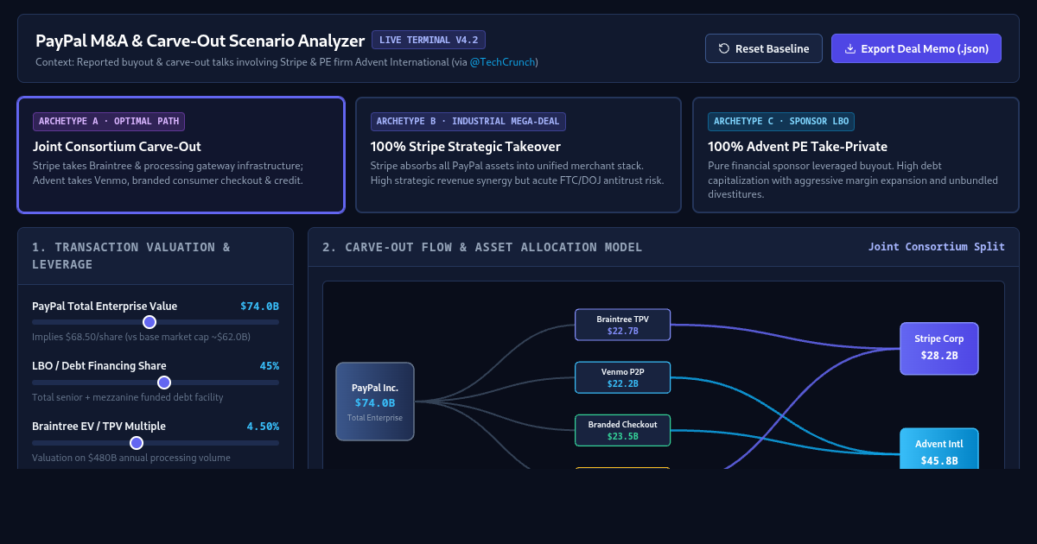1037x544 pixels.
Task: Click the 45% debt share value
Action: [270, 366]
